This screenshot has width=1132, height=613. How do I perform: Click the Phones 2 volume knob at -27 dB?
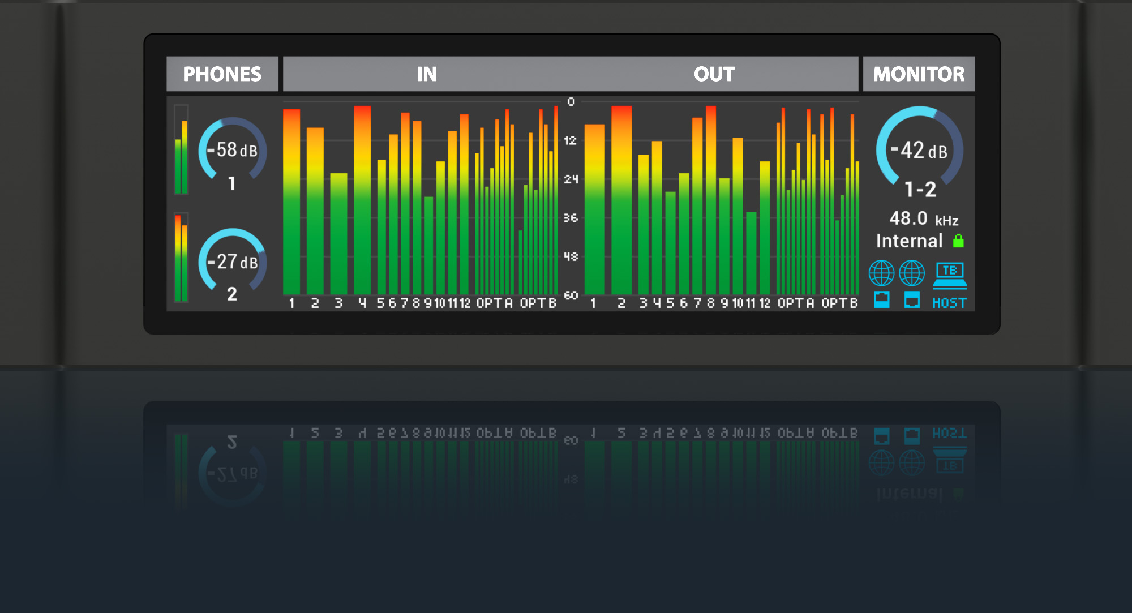pyautogui.click(x=232, y=262)
